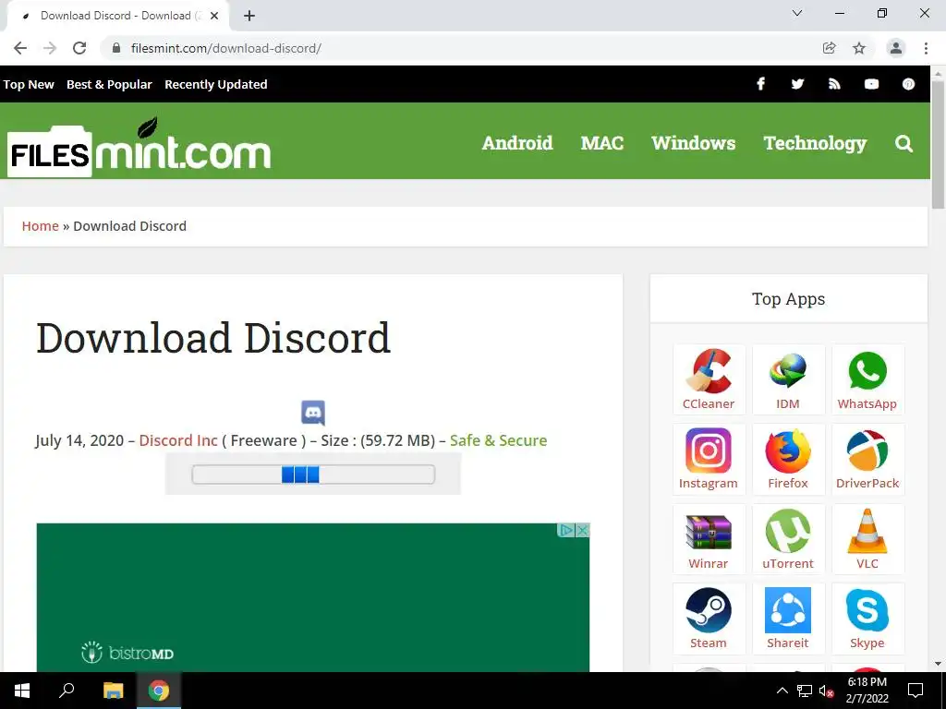Open the Discord Inc link
Image resolution: width=946 pixels, height=709 pixels.
click(x=178, y=440)
